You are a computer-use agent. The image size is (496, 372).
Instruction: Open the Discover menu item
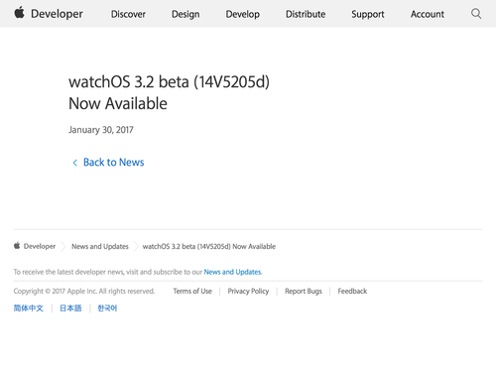point(128,14)
